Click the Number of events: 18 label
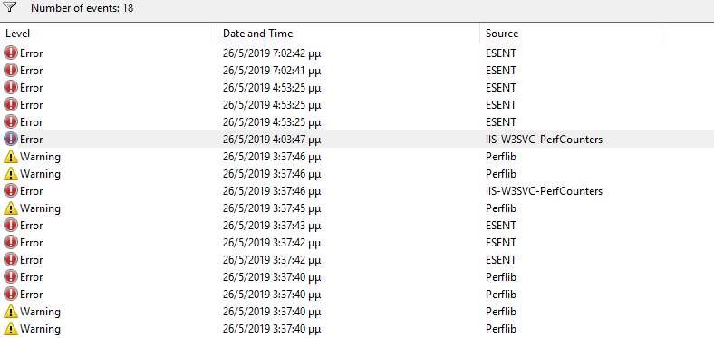Viewport: 714px width, 338px height. click(x=82, y=8)
